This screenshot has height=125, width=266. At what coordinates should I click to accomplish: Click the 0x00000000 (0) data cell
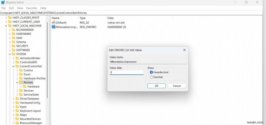pyautogui.click(x=117, y=27)
